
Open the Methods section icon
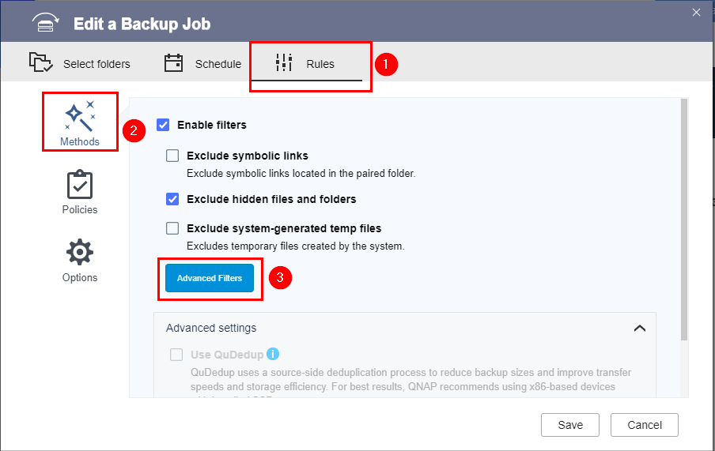tap(80, 117)
